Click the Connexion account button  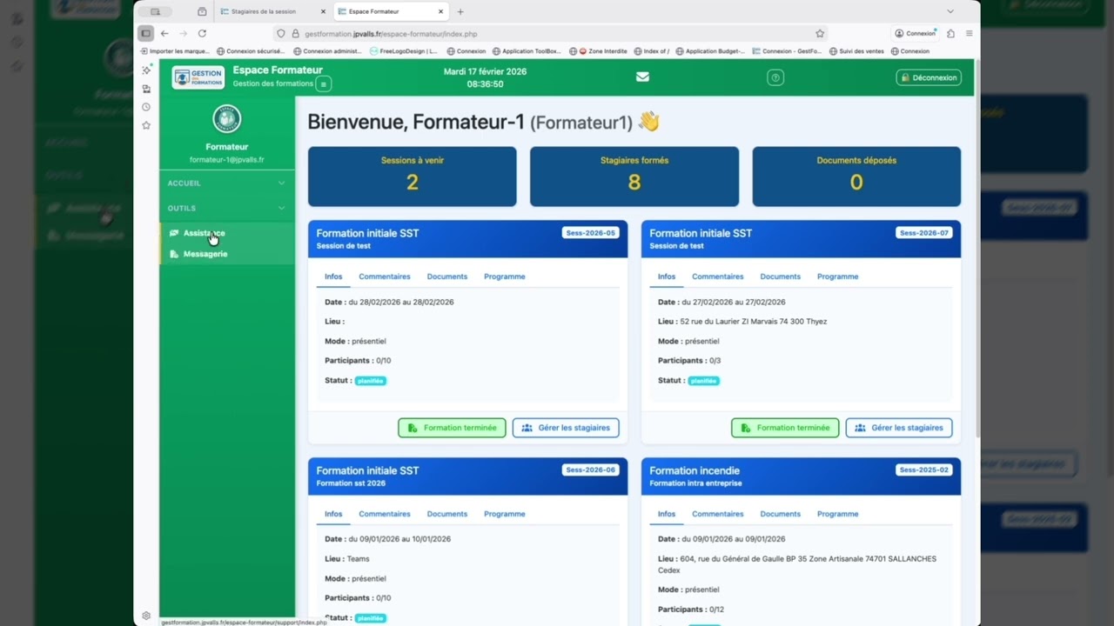pos(915,33)
